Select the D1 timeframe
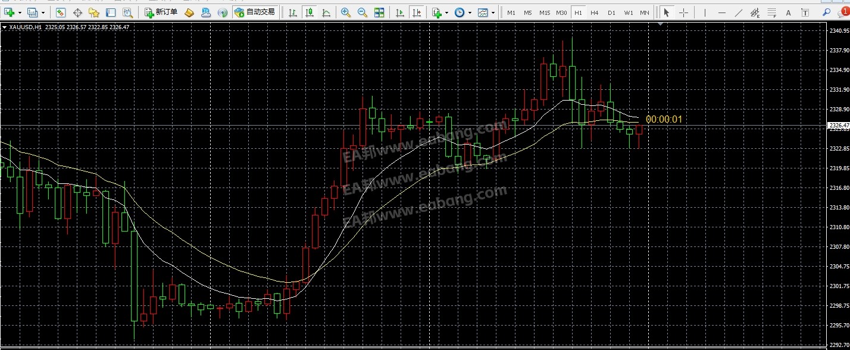 coord(611,12)
